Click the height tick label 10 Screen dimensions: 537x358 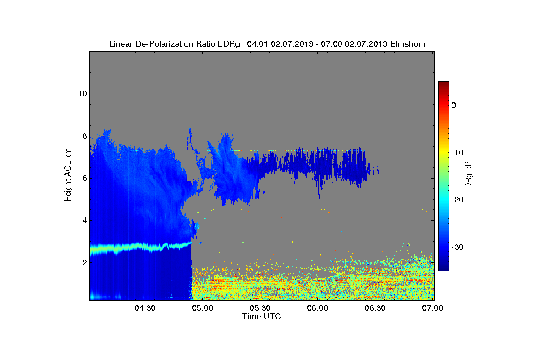82,94
